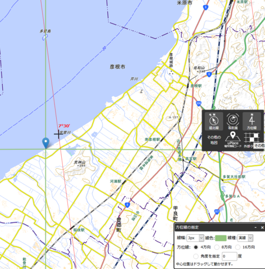
Task: Open the その他の地図 menu entry
Action: 214,140
